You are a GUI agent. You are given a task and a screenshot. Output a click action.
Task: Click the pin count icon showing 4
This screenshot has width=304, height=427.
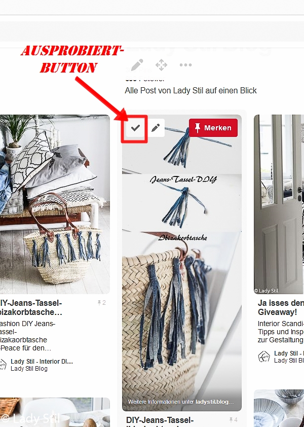[x=233, y=420]
